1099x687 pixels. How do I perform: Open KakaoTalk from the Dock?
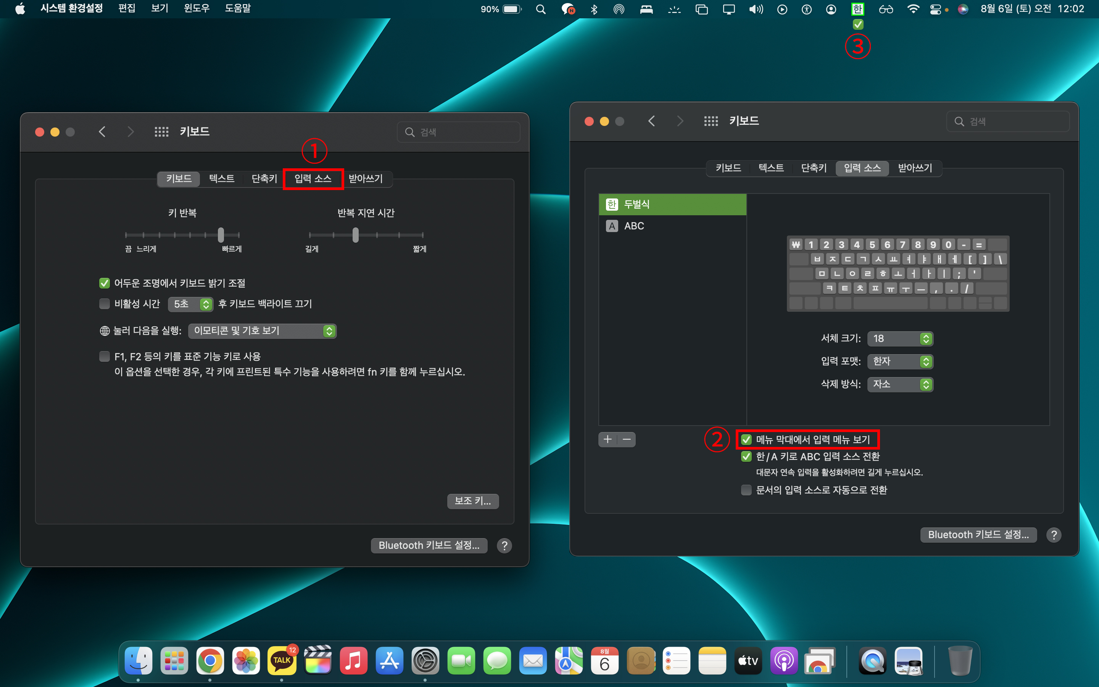click(282, 660)
